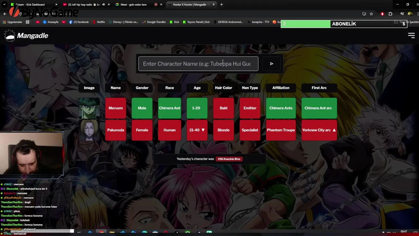Open the Disney+ bookmark
The image size is (419, 236).
[x=123, y=22]
